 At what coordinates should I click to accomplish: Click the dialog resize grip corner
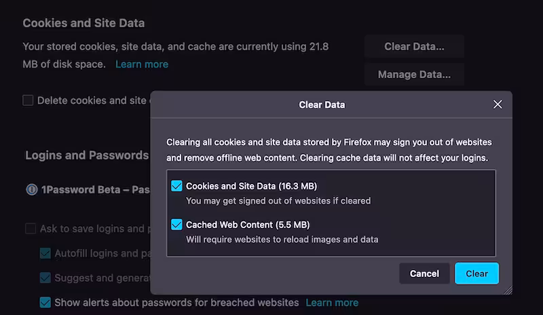click(x=508, y=290)
